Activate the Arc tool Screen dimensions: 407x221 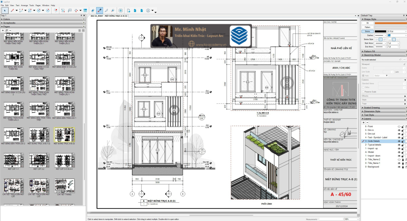21,11
